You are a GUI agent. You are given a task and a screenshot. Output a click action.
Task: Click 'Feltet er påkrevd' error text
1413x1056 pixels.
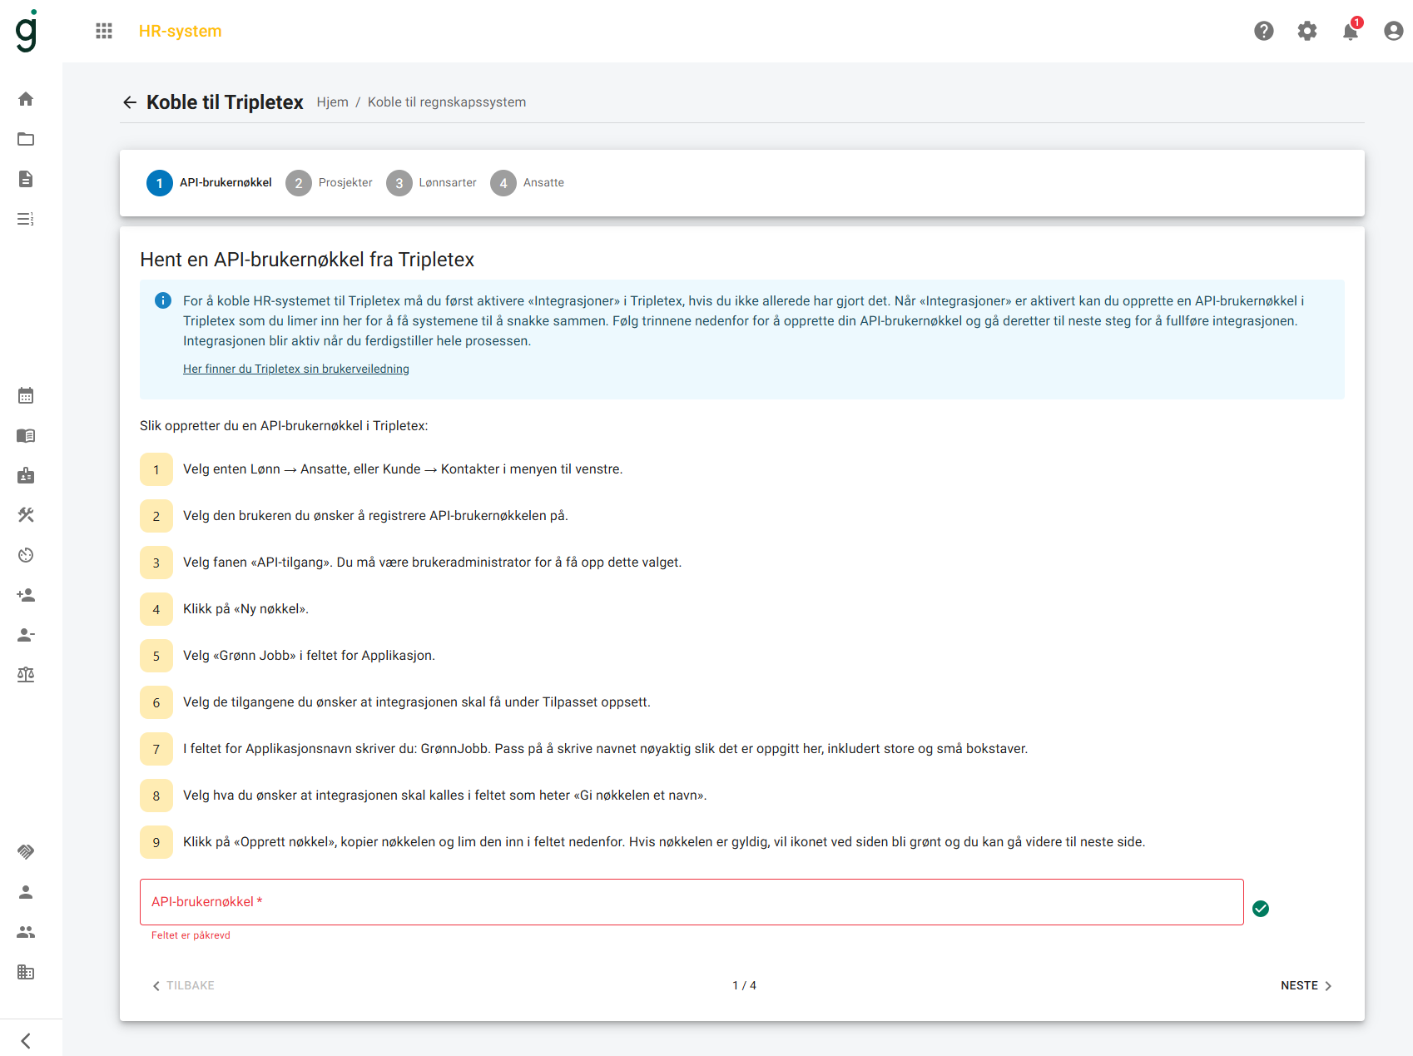point(191,935)
